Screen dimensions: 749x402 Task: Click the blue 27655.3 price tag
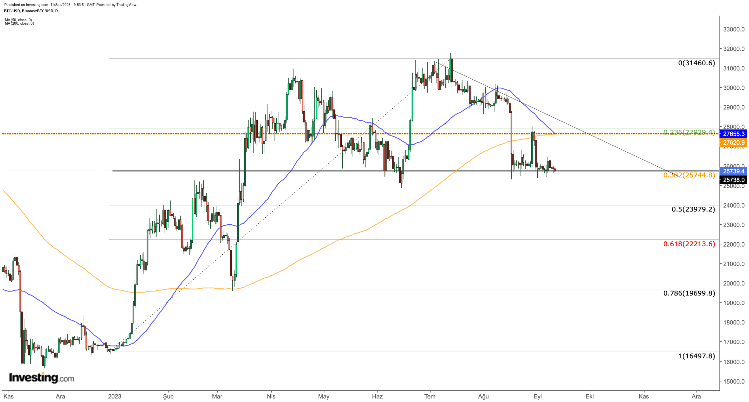pos(733,134)
